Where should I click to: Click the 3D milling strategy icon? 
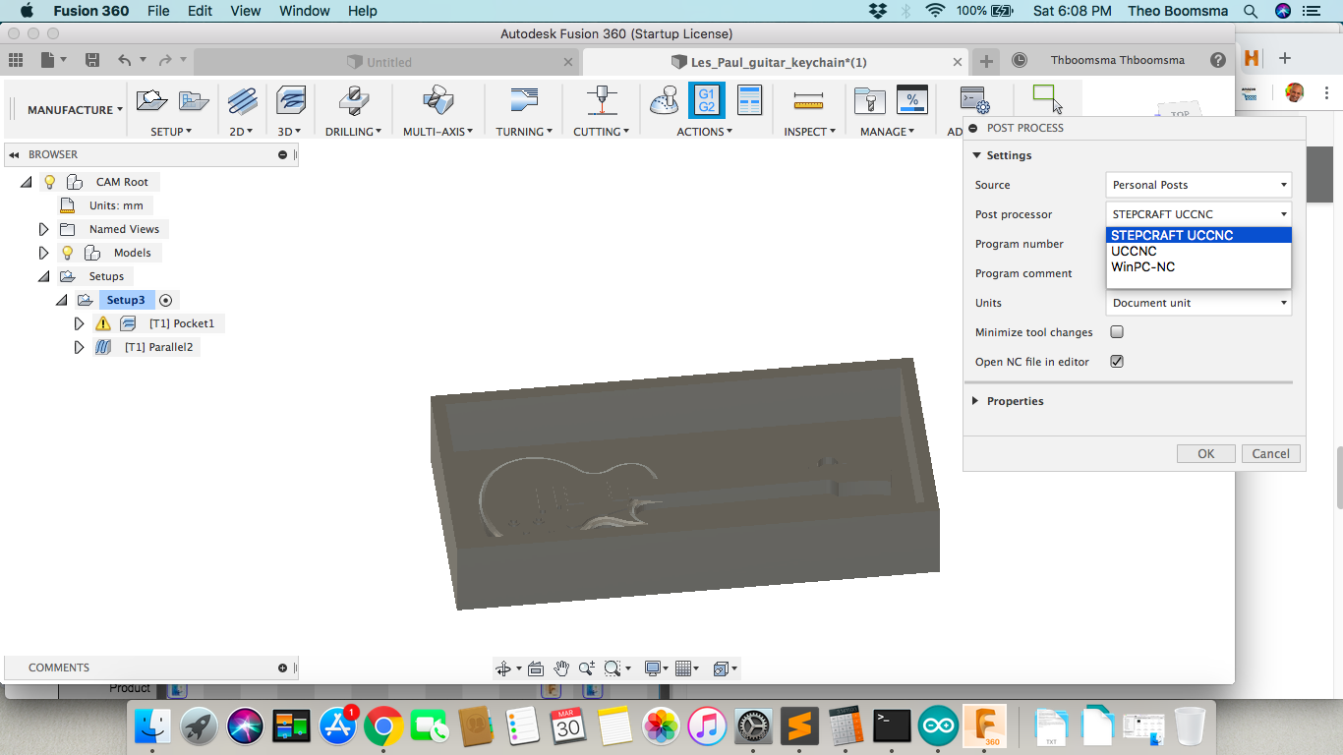click(x=291, y=100)
